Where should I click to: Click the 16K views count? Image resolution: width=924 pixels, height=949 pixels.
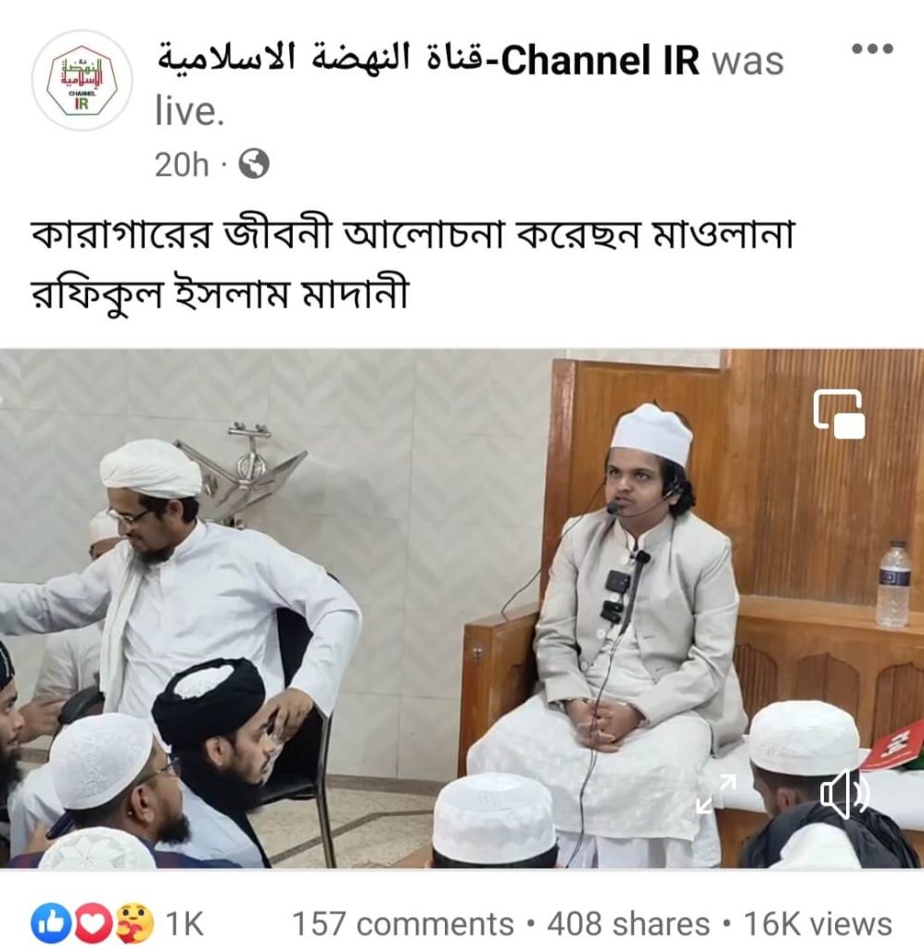(x=817, y=924)
